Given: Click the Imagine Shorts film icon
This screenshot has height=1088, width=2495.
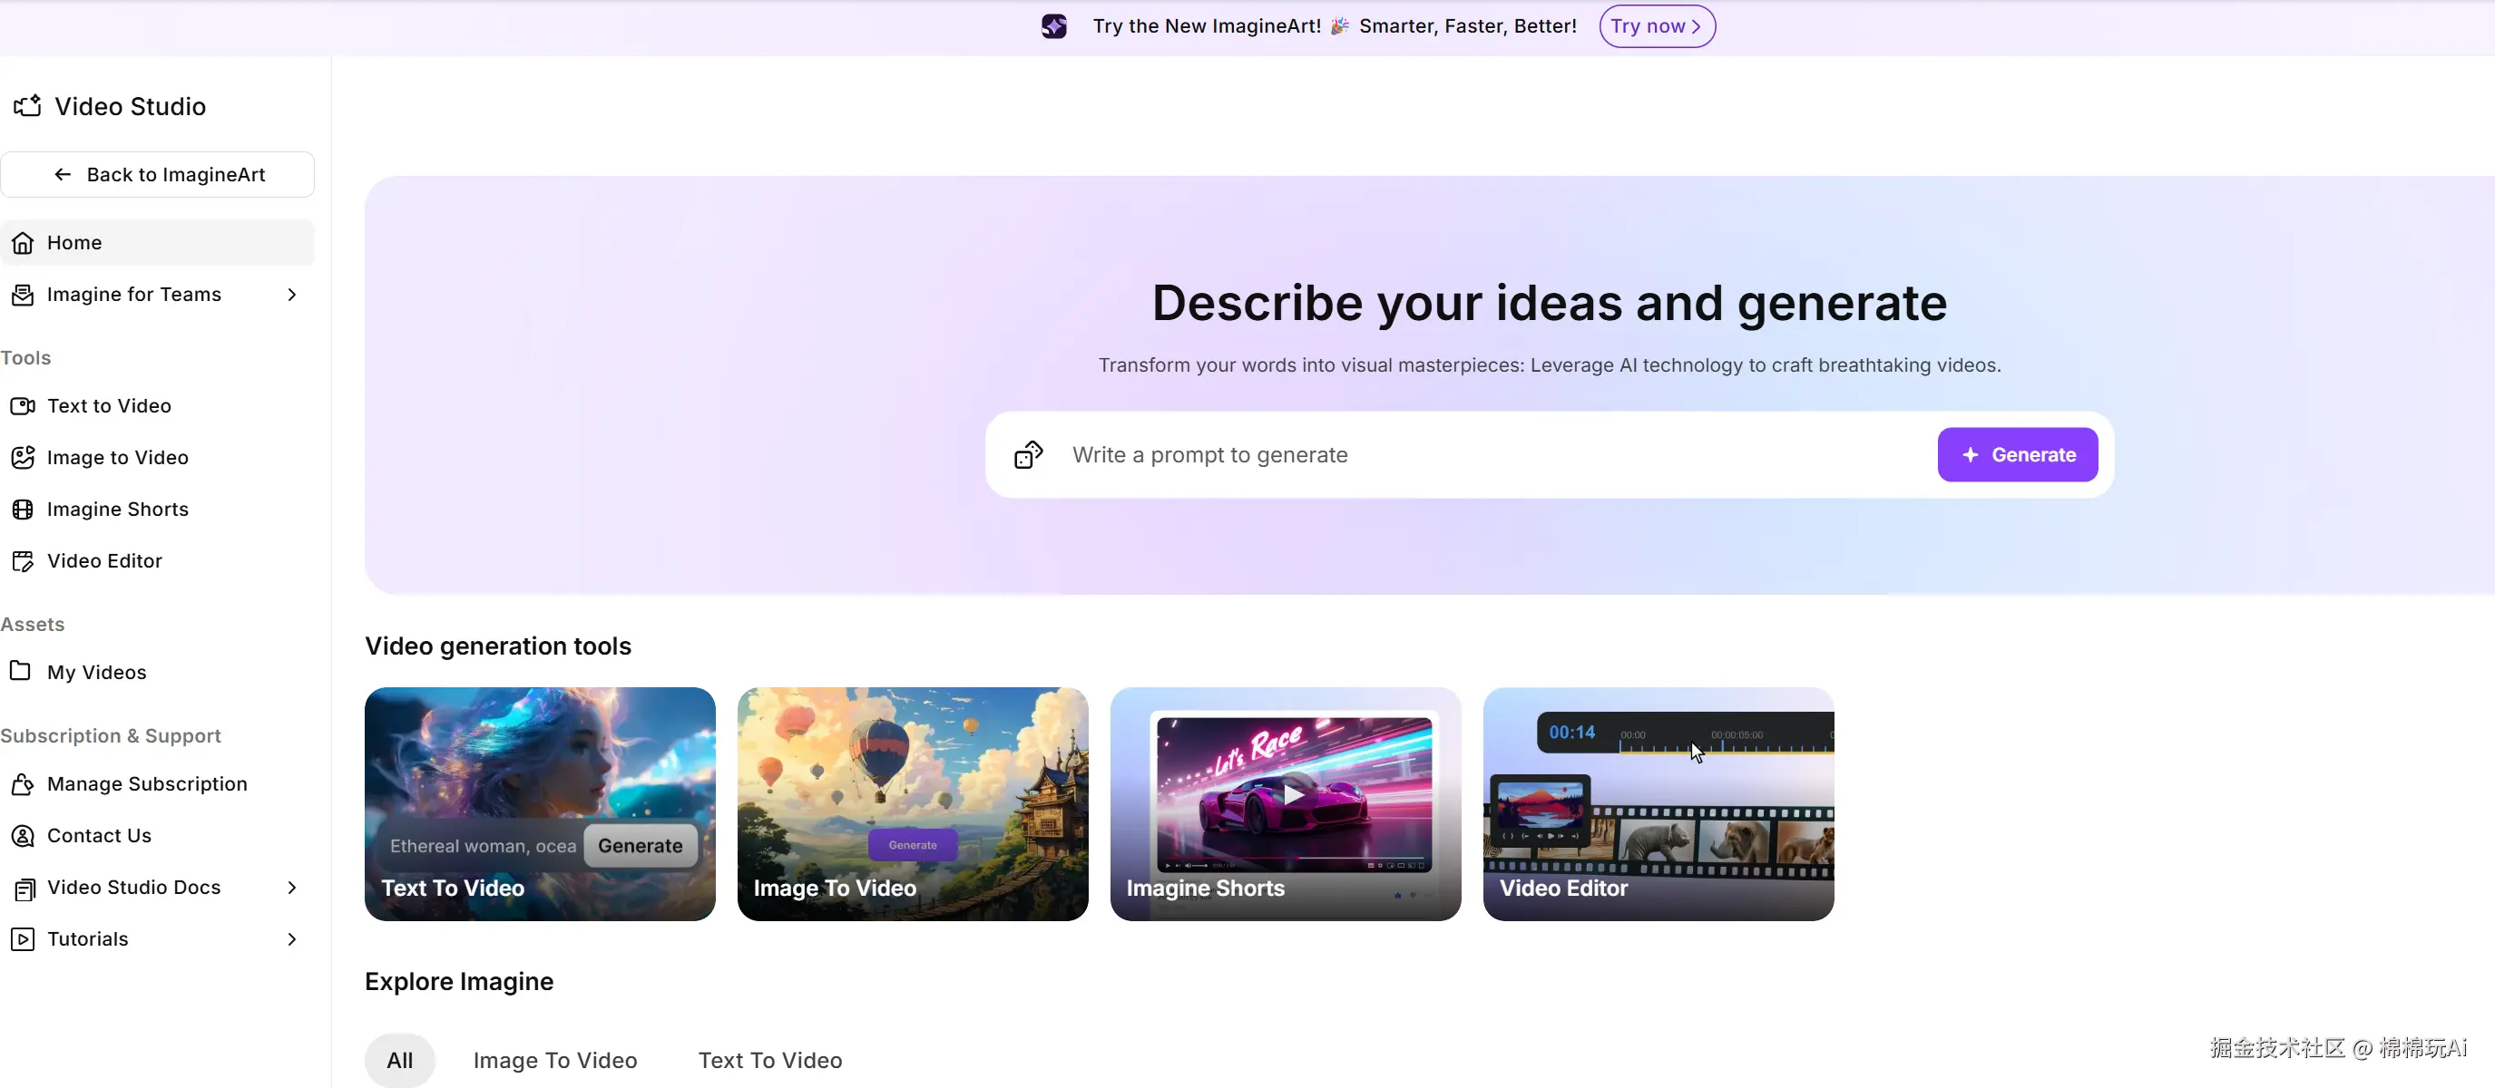Looking at the screenshot, I should (x=23, y=510).
